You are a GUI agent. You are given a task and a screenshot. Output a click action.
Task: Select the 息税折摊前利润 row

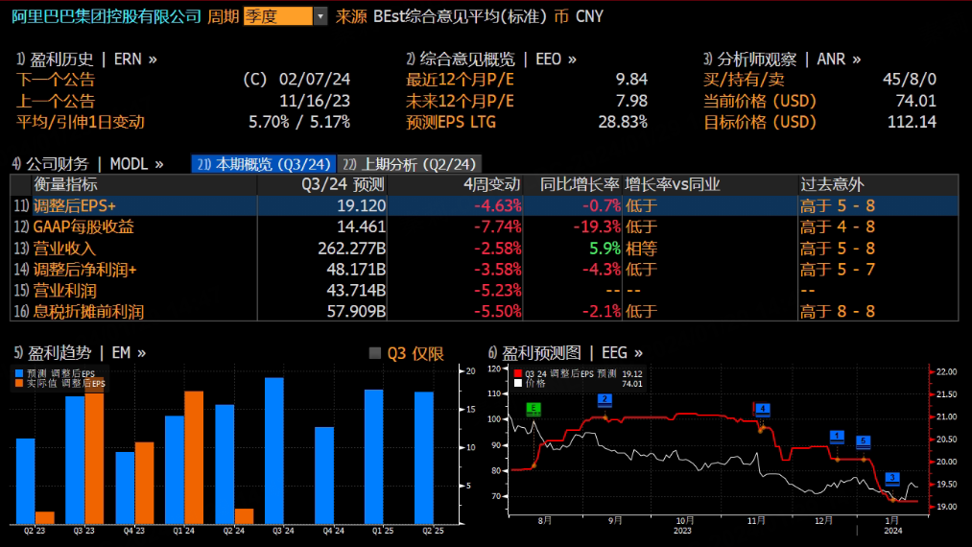coord(485,311)
